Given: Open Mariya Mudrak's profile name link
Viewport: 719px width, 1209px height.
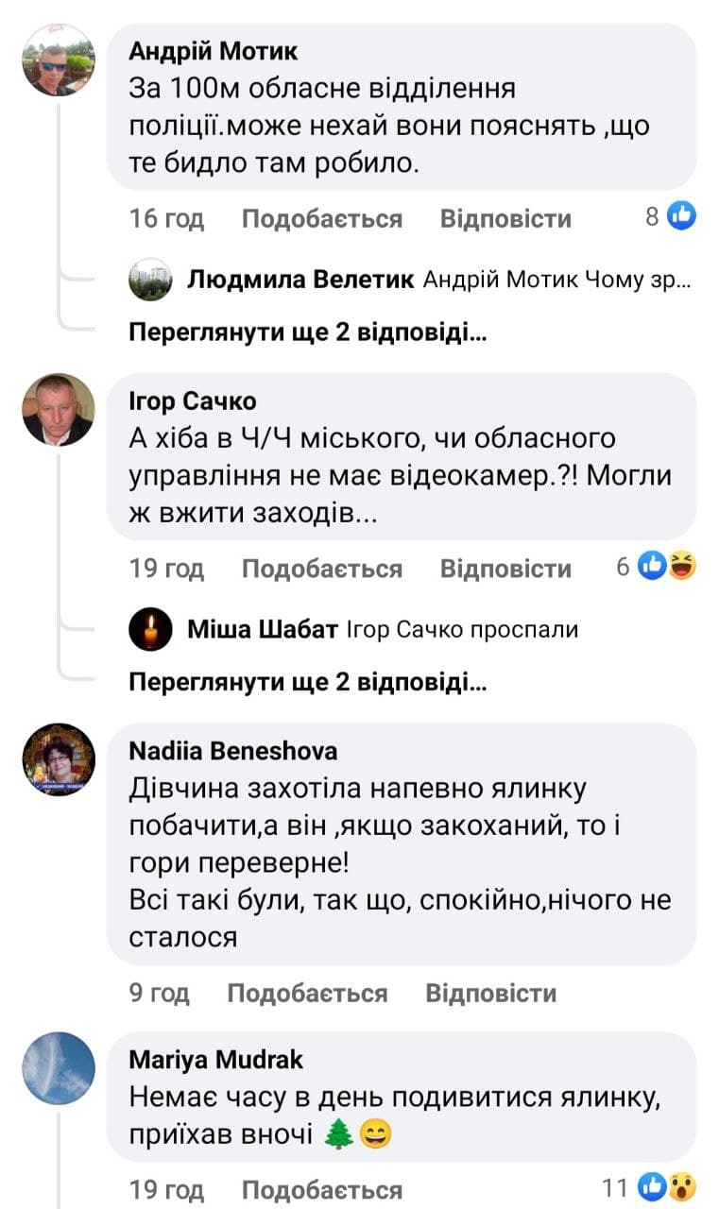Looking at the screenshot, I should pos(216,1061).
